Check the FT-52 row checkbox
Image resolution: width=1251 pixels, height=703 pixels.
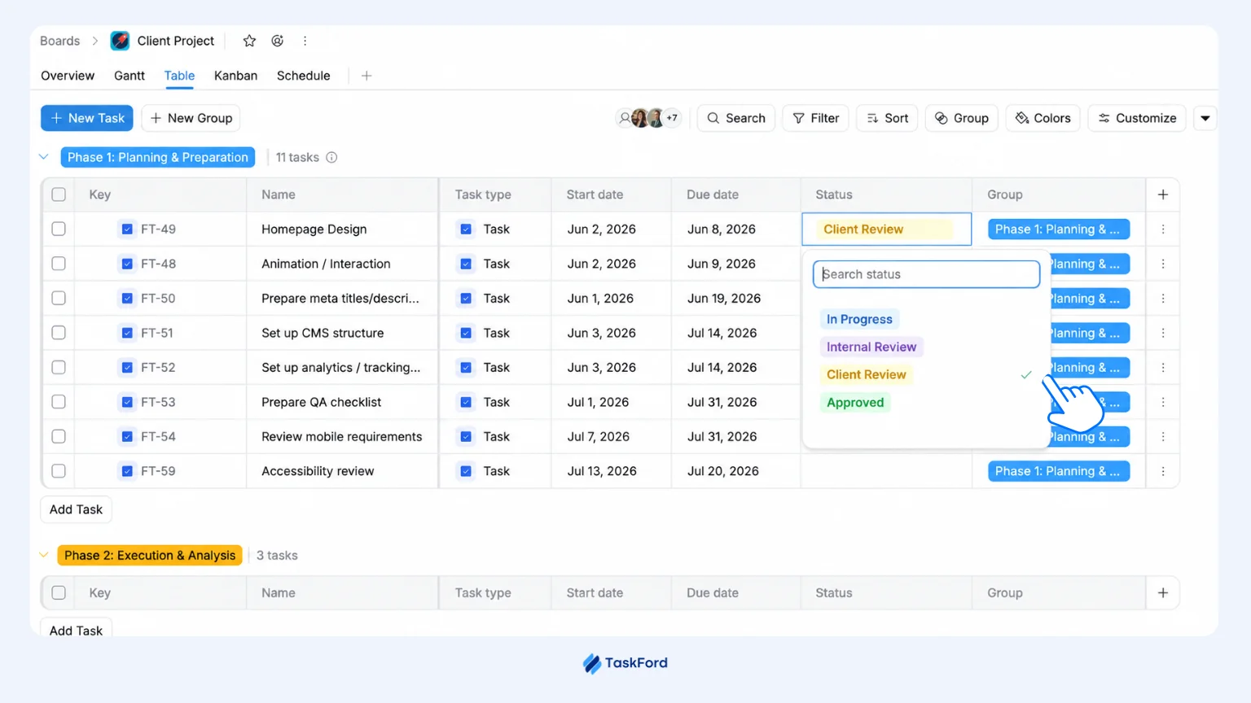[59, 368]
